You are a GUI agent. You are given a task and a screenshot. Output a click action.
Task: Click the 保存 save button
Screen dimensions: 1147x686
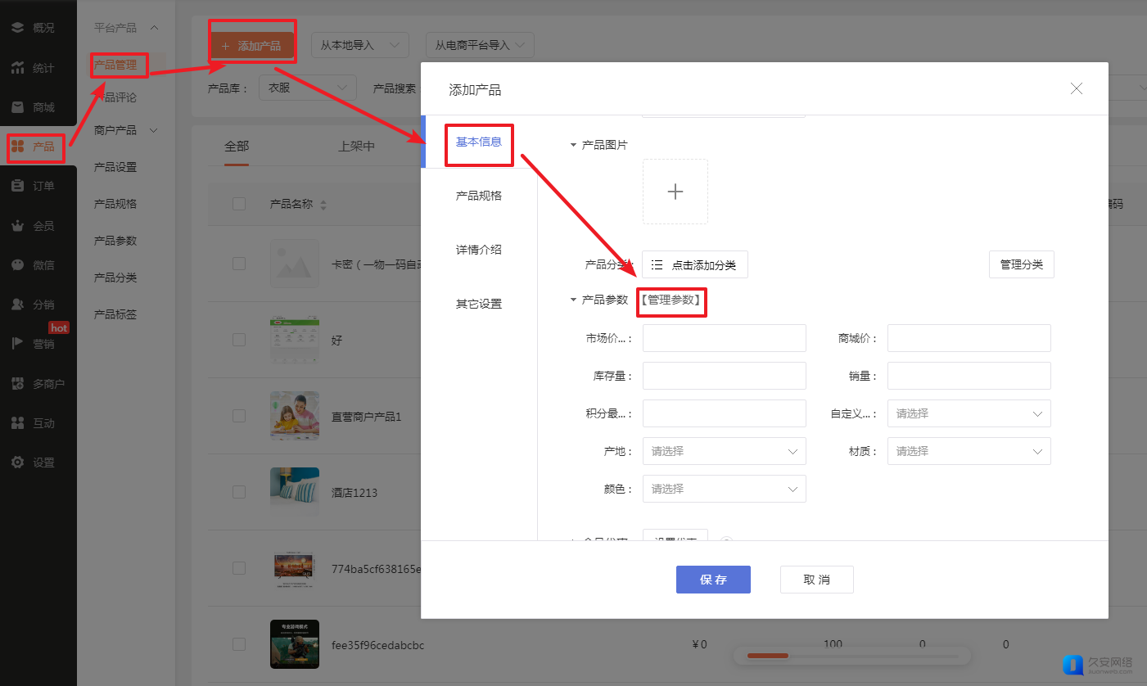click(713, 580)
